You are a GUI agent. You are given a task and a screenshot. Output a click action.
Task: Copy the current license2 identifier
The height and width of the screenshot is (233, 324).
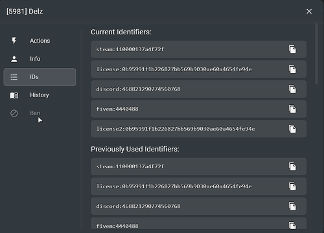tap(292, 129)
